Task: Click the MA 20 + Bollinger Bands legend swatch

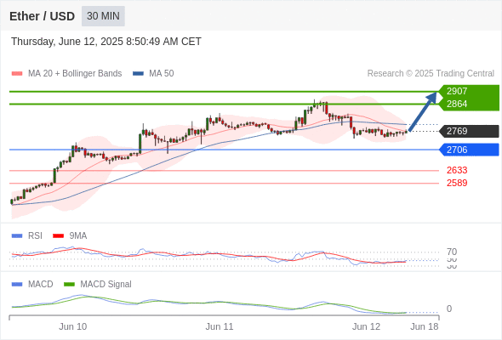Action: [x=17, y=74]
